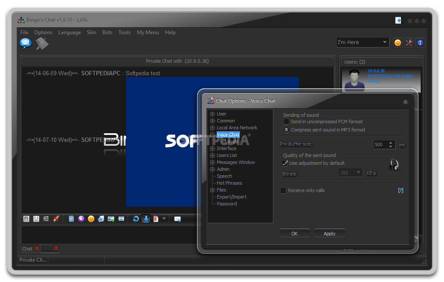Switch to the Chat tab
This screenshot has height=282, width=444.
point(27,249)
